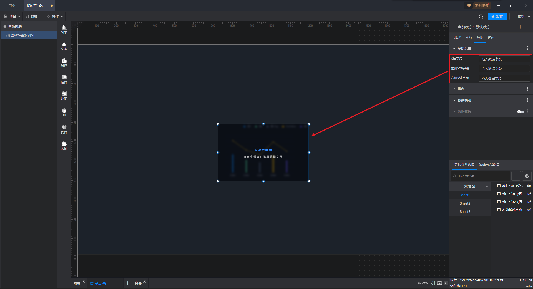Viewport: 533px width, 289px height.
Task: Open the console terminal icon in status bar
Action: pyautogui.click(x=446, y=283)
